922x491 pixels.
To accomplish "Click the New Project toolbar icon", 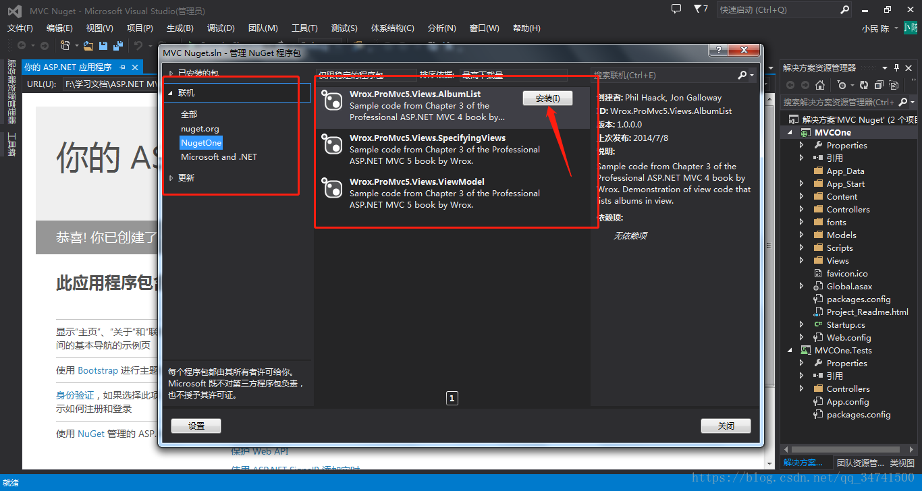I will (65, 45).
